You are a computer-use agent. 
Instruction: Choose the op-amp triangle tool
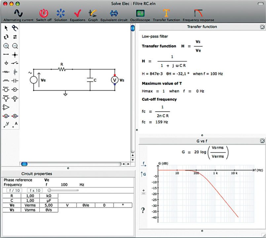(x=6, y=107)
